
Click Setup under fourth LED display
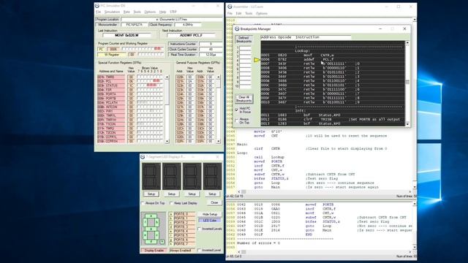click(212, 194)
